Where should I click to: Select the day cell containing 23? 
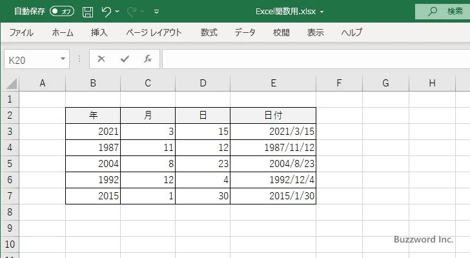pos(203,164)
